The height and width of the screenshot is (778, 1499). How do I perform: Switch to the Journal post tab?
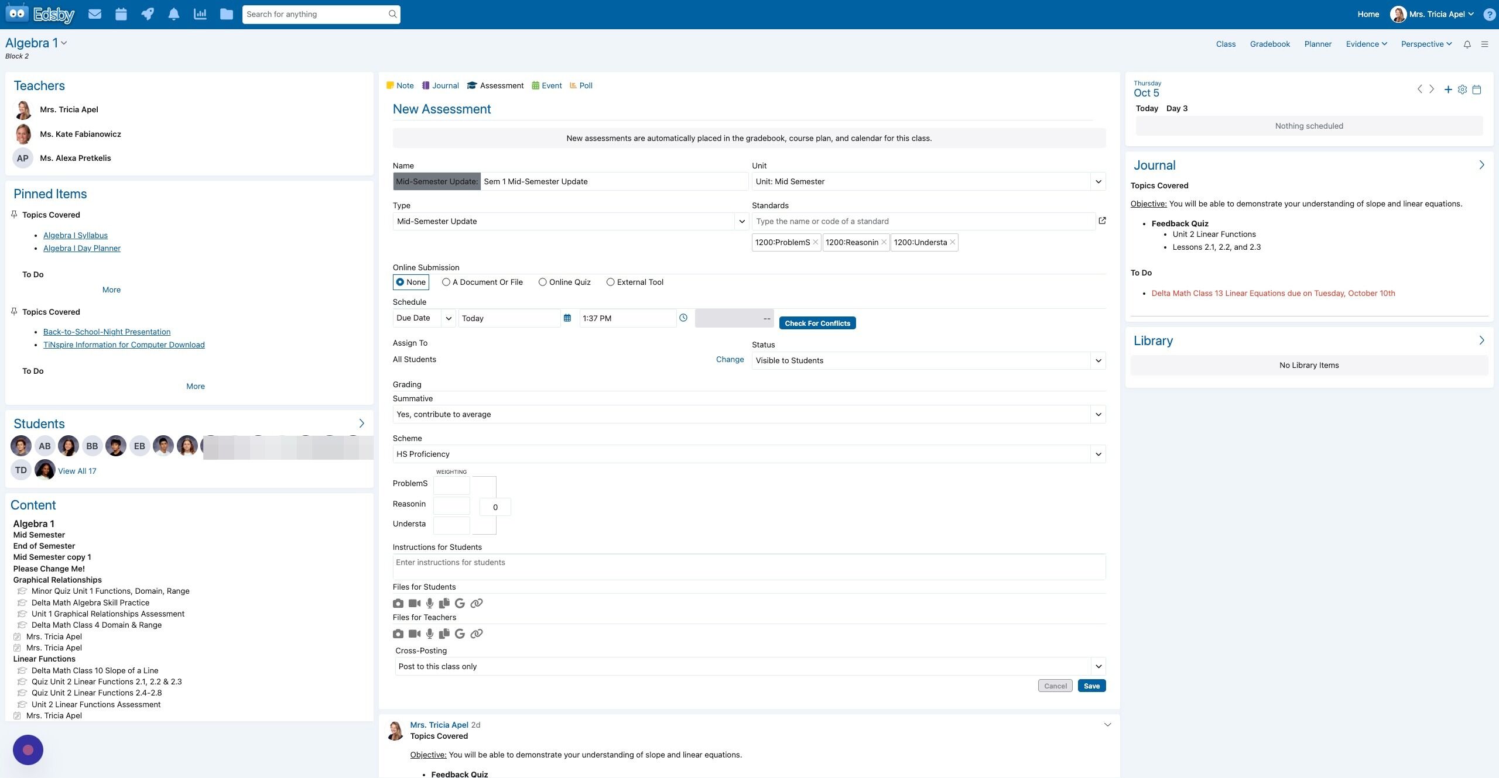click(x=440, y=85)
